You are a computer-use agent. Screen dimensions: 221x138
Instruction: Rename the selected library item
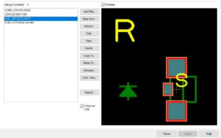pyautogui.click(x=90, y=70)
